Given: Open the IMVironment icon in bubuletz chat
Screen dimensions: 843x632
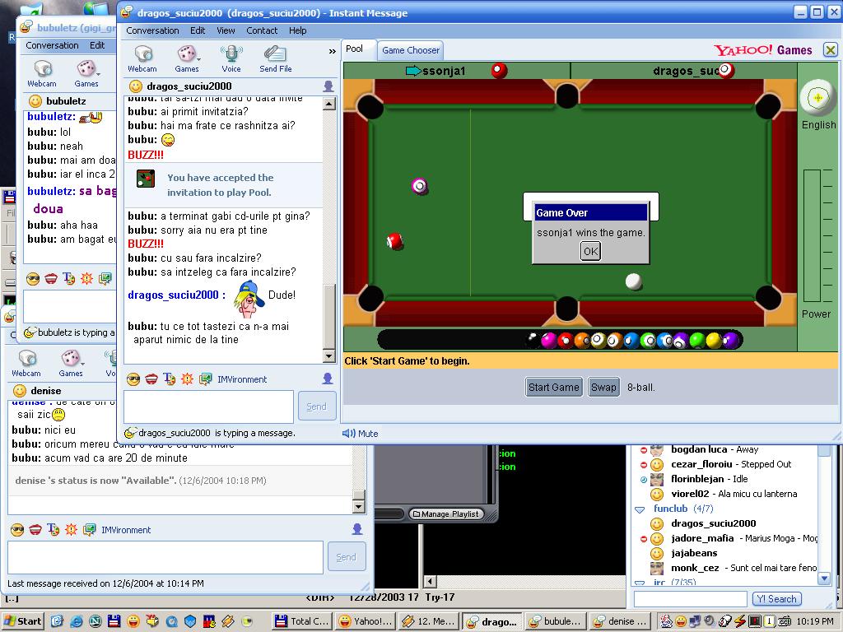Looking at the screenshot, I should tap(105, 278).
